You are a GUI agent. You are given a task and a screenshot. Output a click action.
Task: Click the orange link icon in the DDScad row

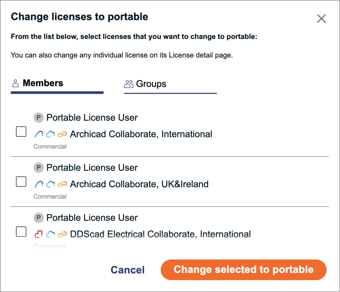tap(62, 234)
